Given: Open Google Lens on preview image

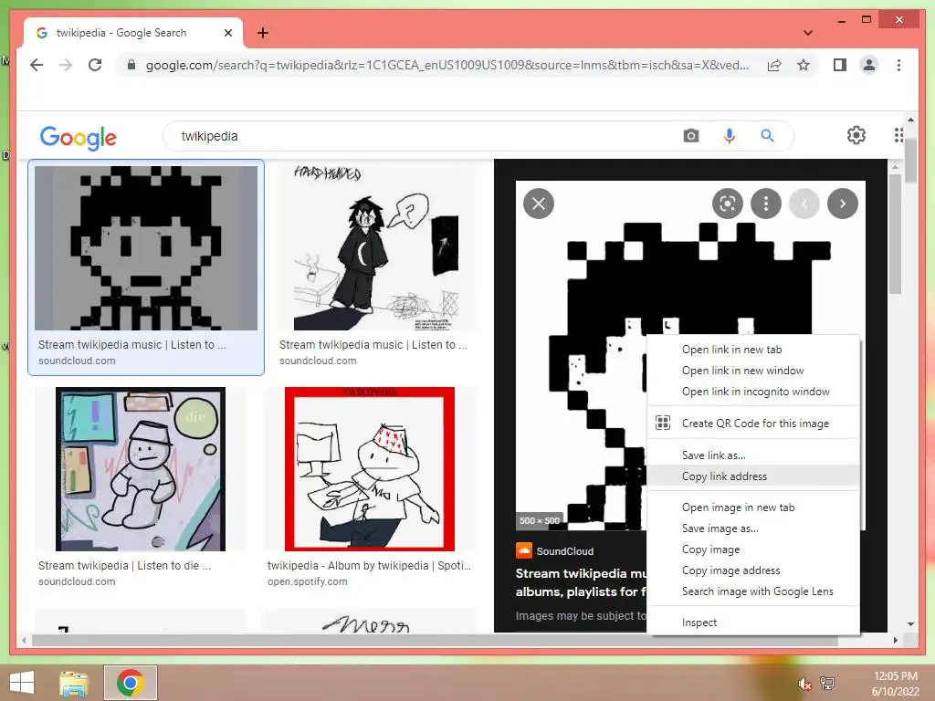Looking at the screenshot, I should click(x=728, y=204).
